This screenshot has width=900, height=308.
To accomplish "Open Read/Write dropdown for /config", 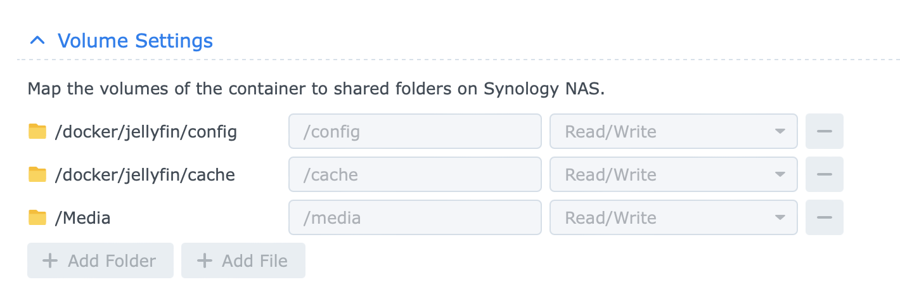I will point(673,132).
